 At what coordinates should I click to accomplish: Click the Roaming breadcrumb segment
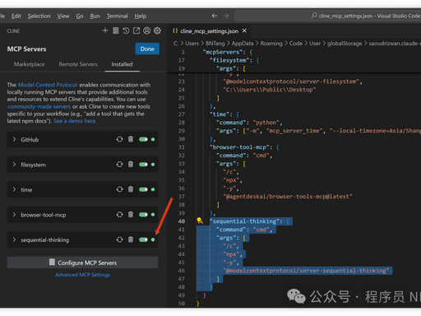click(x=271, y=44)
